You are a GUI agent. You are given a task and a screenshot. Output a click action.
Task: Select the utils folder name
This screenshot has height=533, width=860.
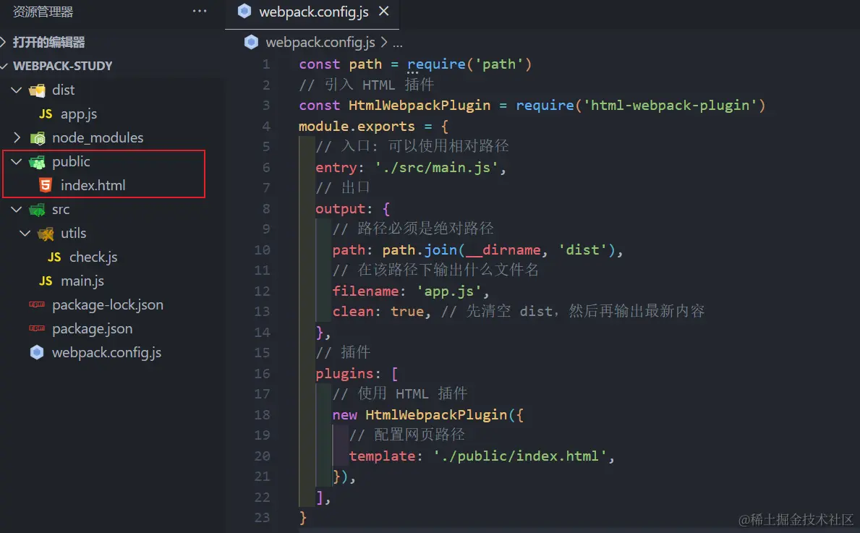(x=74, y=233)
